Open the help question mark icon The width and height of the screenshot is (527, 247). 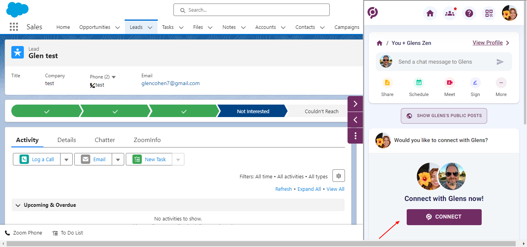point(469,13)
